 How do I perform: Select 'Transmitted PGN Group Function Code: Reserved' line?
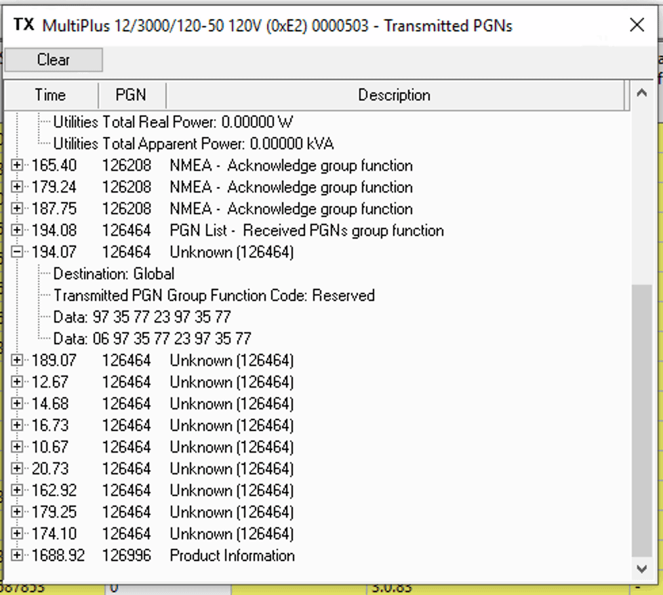click(214, 295)
